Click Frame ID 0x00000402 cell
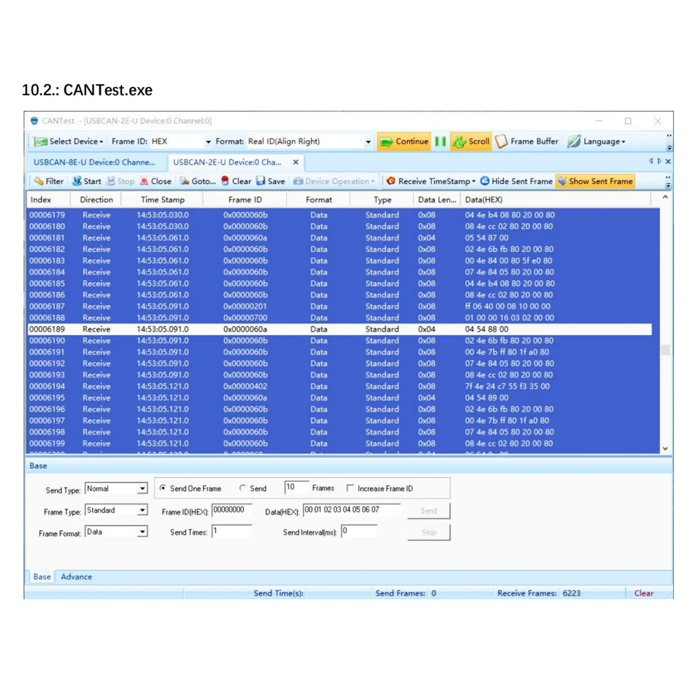697x697 pixels. coord(245,386)
